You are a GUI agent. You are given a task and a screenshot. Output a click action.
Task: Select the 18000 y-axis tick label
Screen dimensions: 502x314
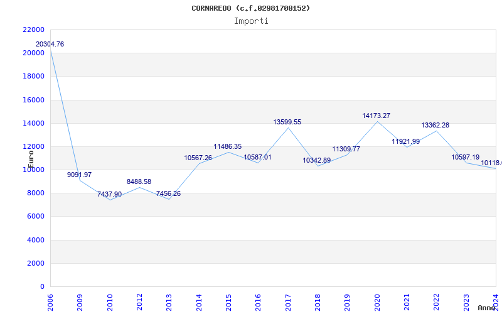(x=33, y=77)
